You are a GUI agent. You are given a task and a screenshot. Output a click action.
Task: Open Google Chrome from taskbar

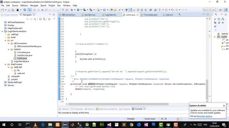131,125
